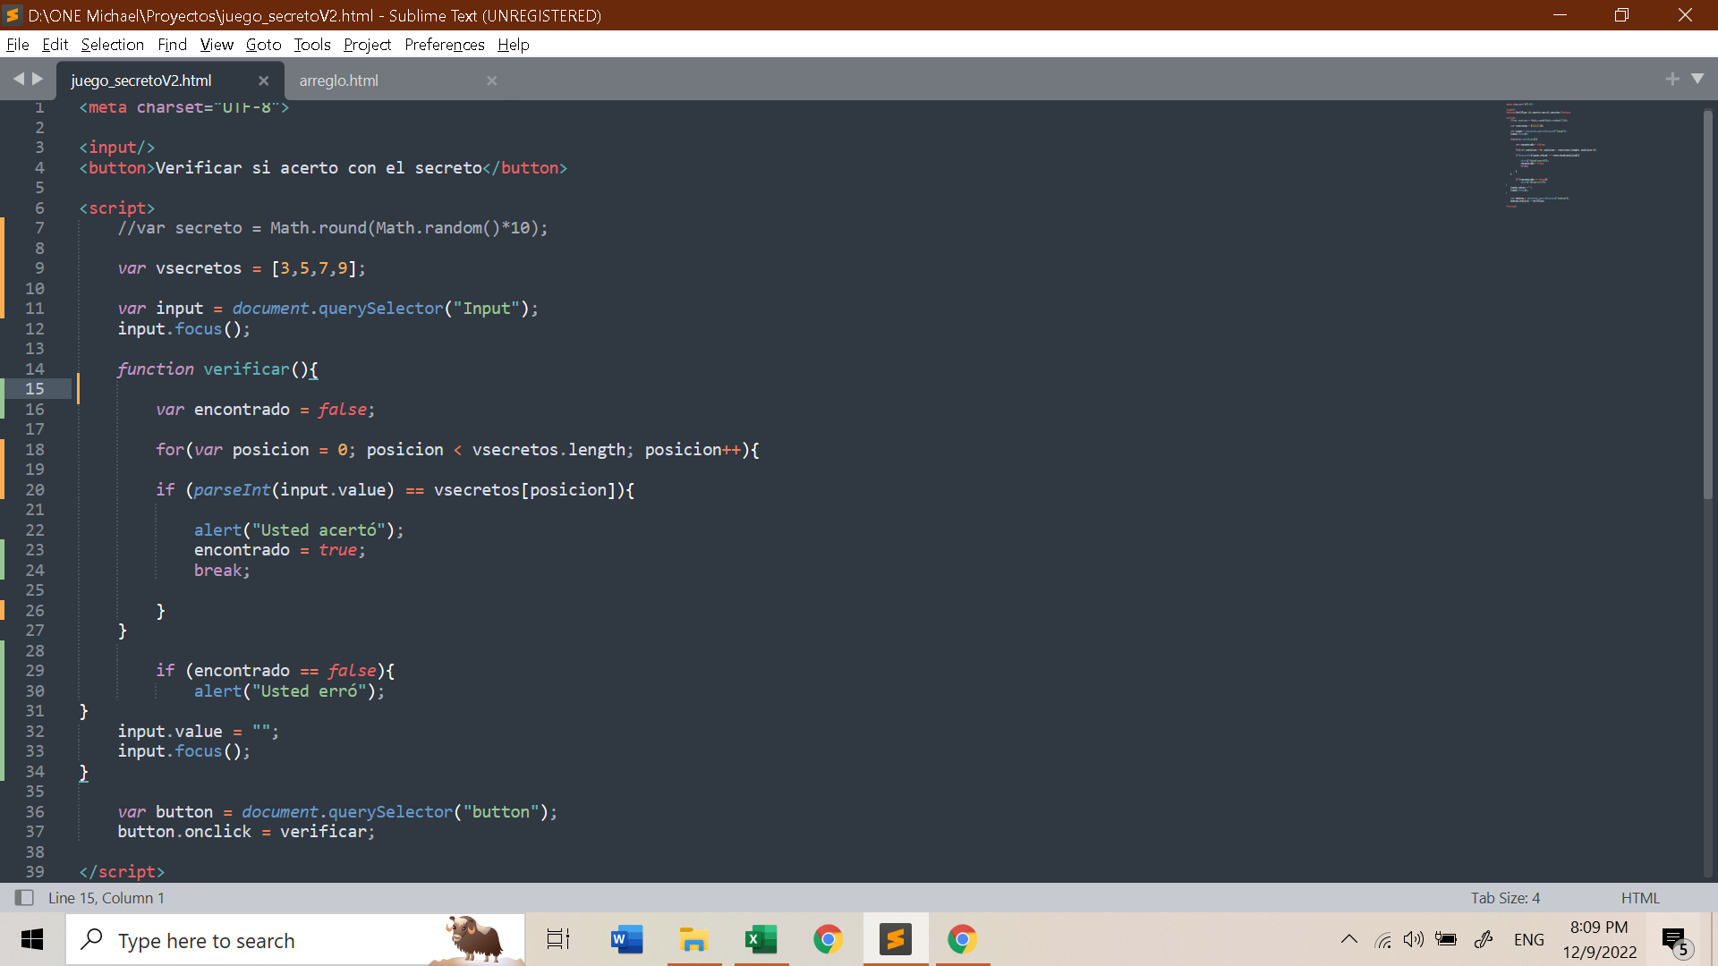Restore down the Sublime window

point(1621,15)
